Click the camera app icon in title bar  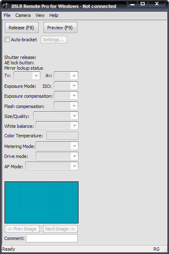6,6
